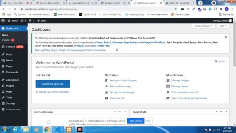Open the Elementor Page Builder link
The image size is (236, 133).
[x=125, y=42]
